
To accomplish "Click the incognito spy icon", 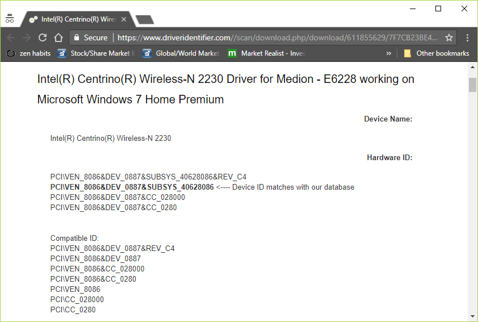I will pyautogui.click(x=10, y=19).
